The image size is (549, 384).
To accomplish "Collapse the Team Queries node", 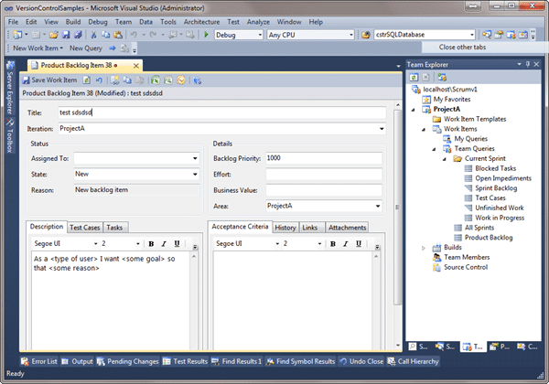I will tap(434, 149).
